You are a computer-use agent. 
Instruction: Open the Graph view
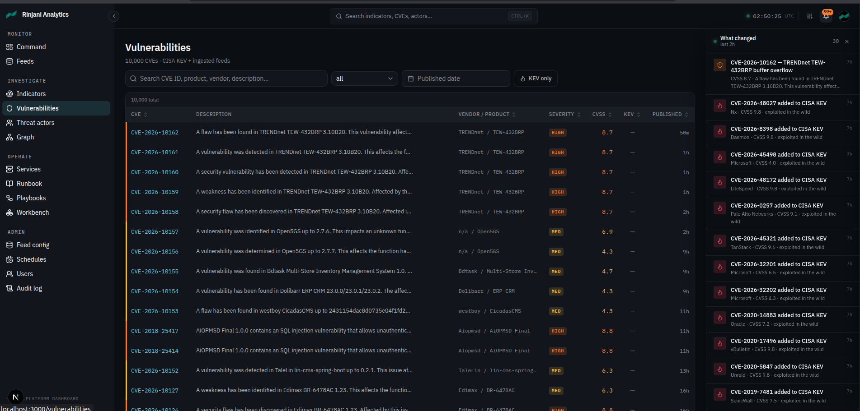click(56, 137)
